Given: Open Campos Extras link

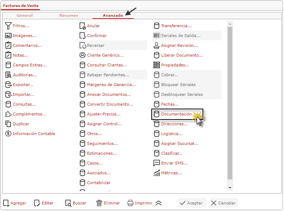Looking at the screenshot, I should click(x=30, y=65).
